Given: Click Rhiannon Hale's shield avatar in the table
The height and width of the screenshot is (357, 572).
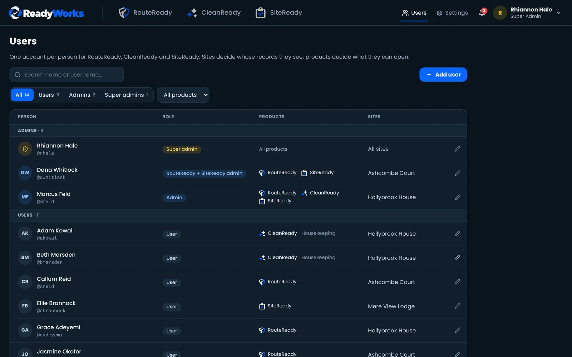Looking at the screenshot, I should (25, 149).
